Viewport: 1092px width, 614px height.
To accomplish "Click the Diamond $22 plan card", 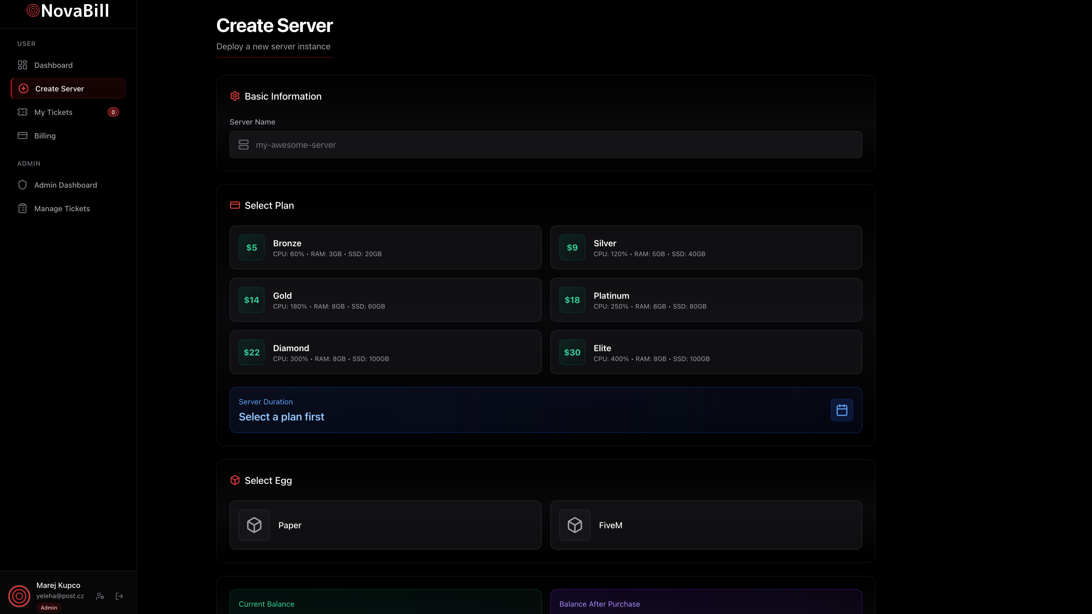I will 385,352.
